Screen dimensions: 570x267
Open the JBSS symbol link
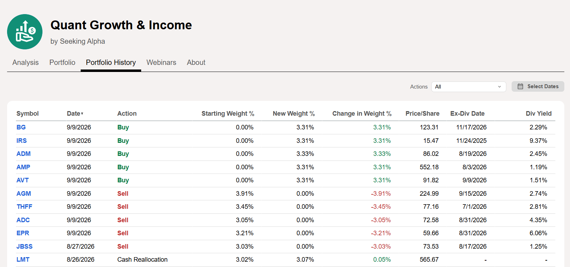24,247
